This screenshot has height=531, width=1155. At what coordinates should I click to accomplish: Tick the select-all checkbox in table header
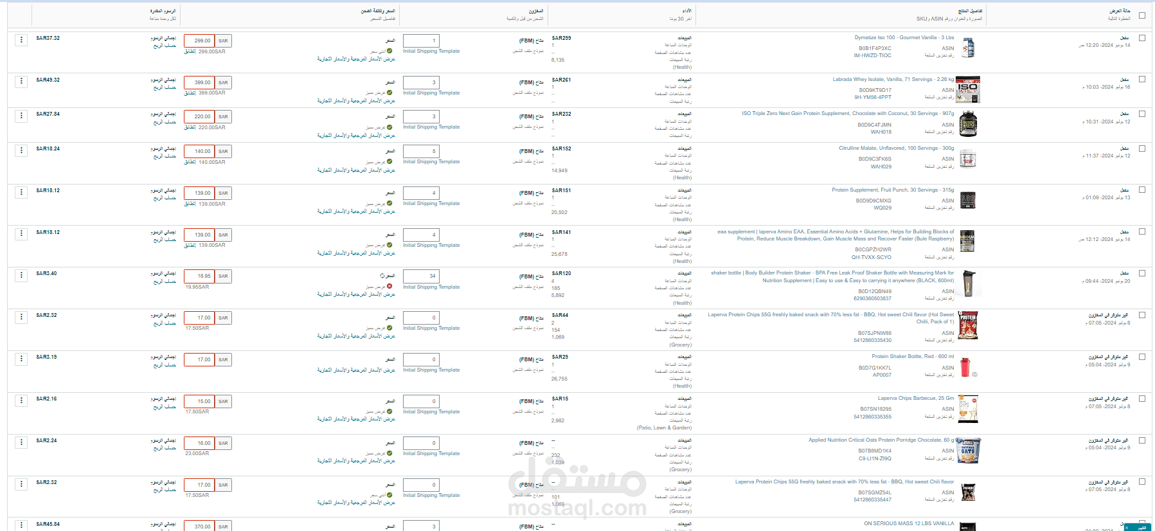coord(1142,15)
